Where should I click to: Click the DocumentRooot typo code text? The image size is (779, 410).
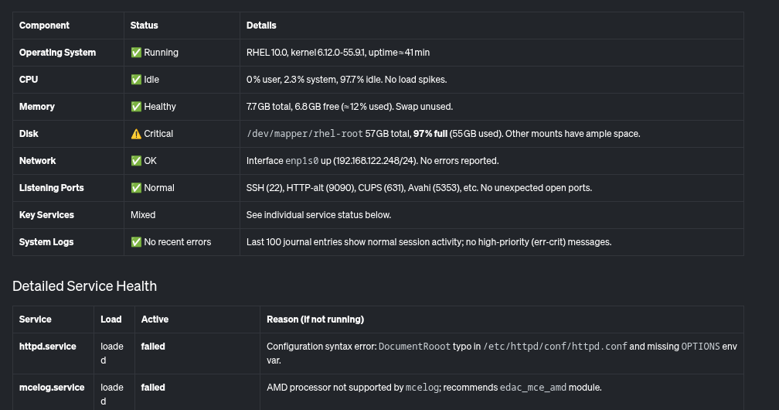417,347
